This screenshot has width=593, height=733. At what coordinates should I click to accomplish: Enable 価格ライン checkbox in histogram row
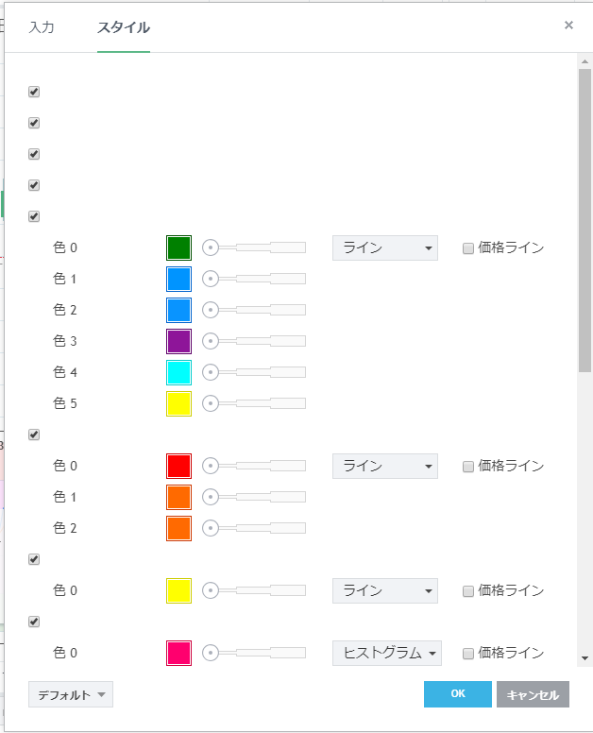point(467,653)
